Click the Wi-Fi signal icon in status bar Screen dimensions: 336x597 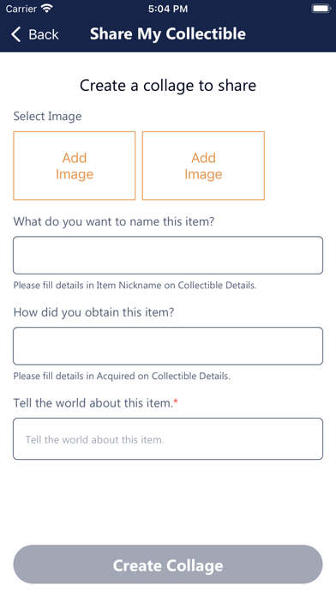pos(47,9)
